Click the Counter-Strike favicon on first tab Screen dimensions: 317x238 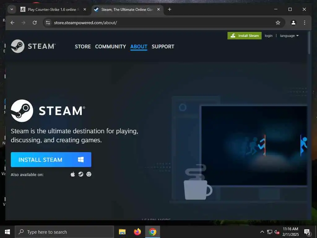[23, 9]
